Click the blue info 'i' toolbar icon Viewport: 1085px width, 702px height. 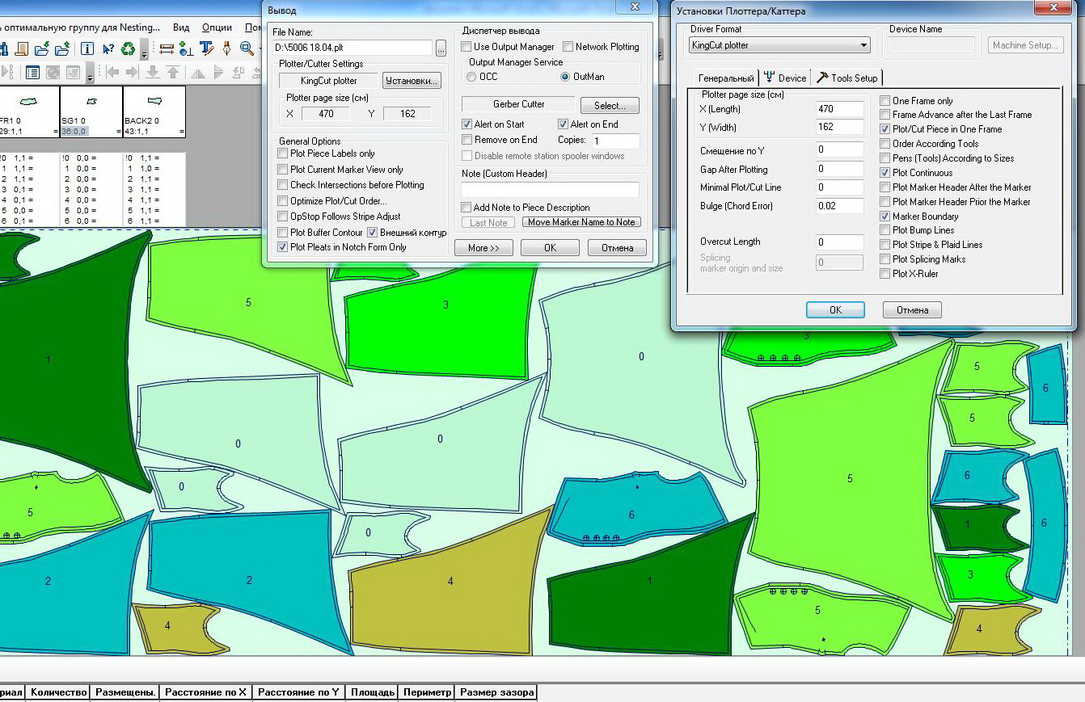87,49
